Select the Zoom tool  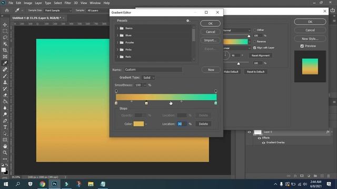click(5, 153)
